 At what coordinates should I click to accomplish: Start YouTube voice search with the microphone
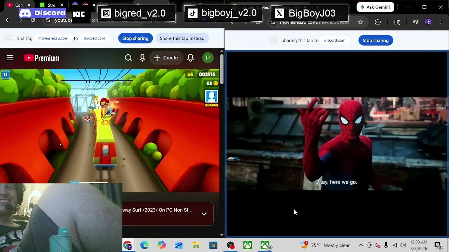click(142, 58)
